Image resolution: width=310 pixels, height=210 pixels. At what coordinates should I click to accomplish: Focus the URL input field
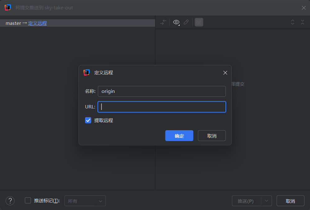click(162, 107)
